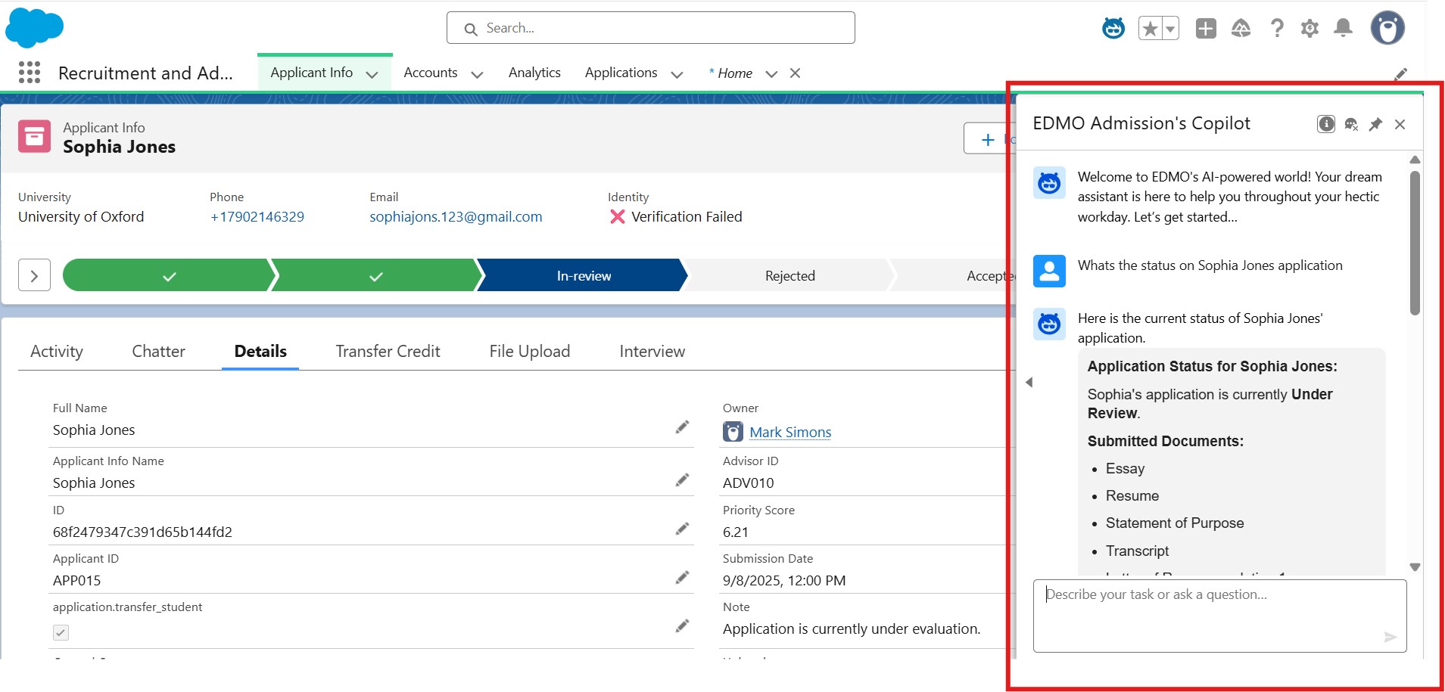Open the App Launcher grid icon

click(30, 73)
